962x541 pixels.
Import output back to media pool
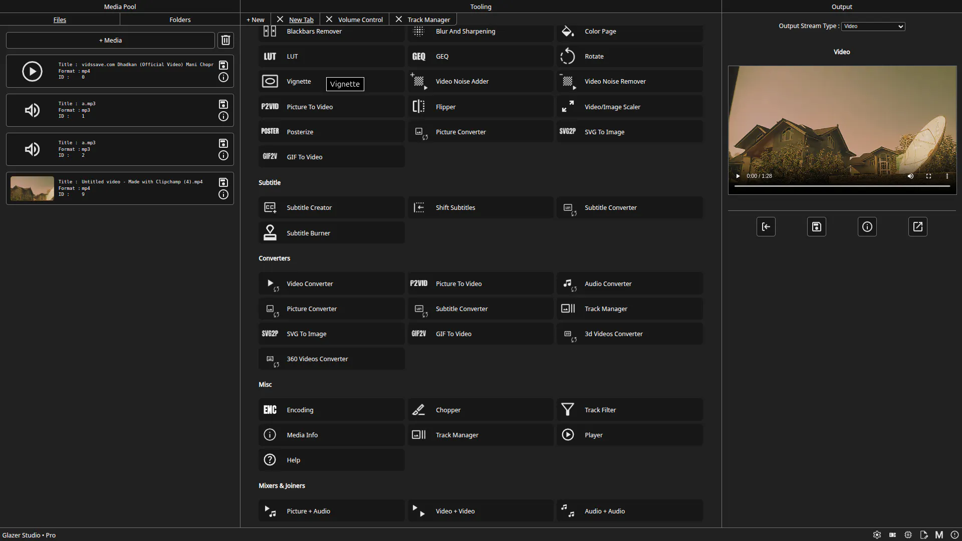pos(766,226)
